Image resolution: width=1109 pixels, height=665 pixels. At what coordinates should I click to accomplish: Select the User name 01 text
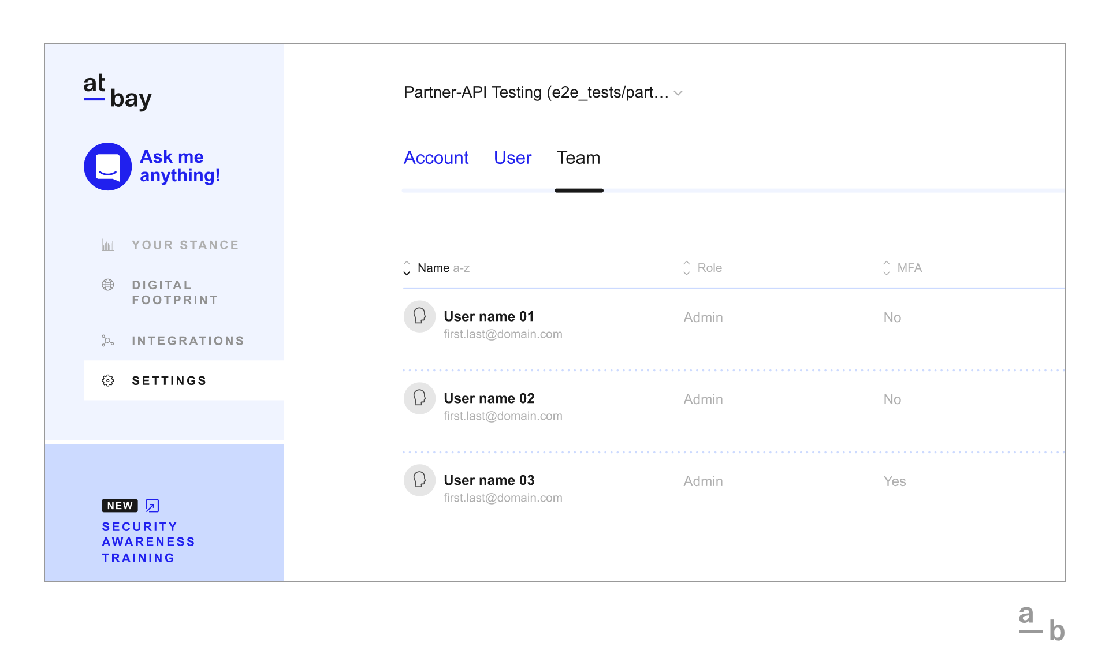coord(489,316)
